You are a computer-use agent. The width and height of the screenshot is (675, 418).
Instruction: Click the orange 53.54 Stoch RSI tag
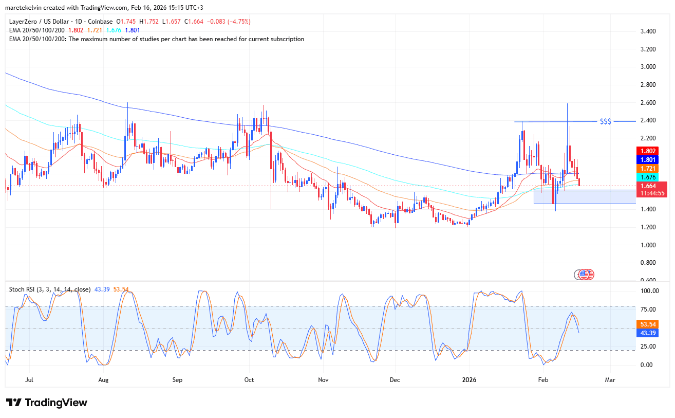647,324
